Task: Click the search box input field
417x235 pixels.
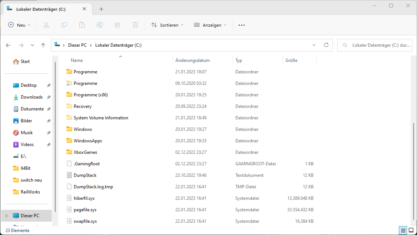Action: click(375, 45)
